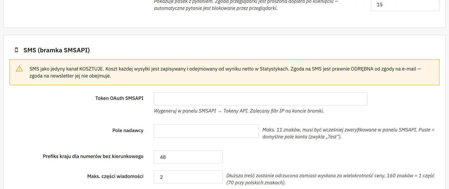Click the arrow symbol in the token hint
449x189 pixels.
tap(220, 111)
